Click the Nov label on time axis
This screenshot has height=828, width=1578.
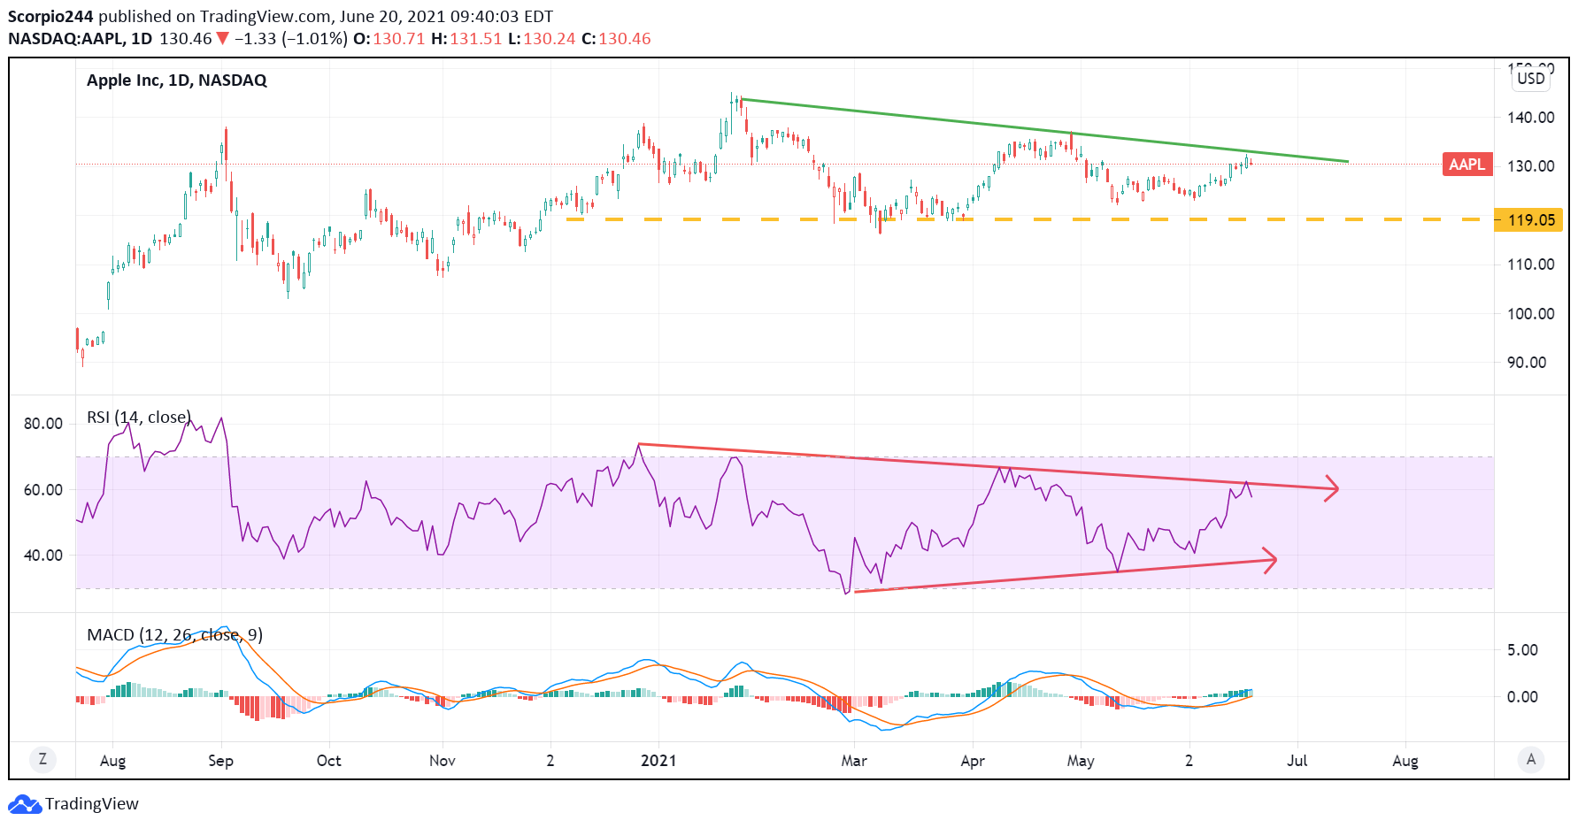click(442, 761)
